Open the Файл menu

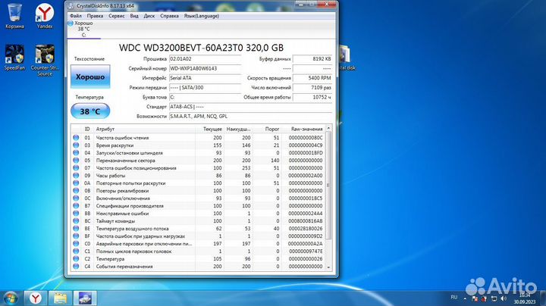[x=76, y=16]
